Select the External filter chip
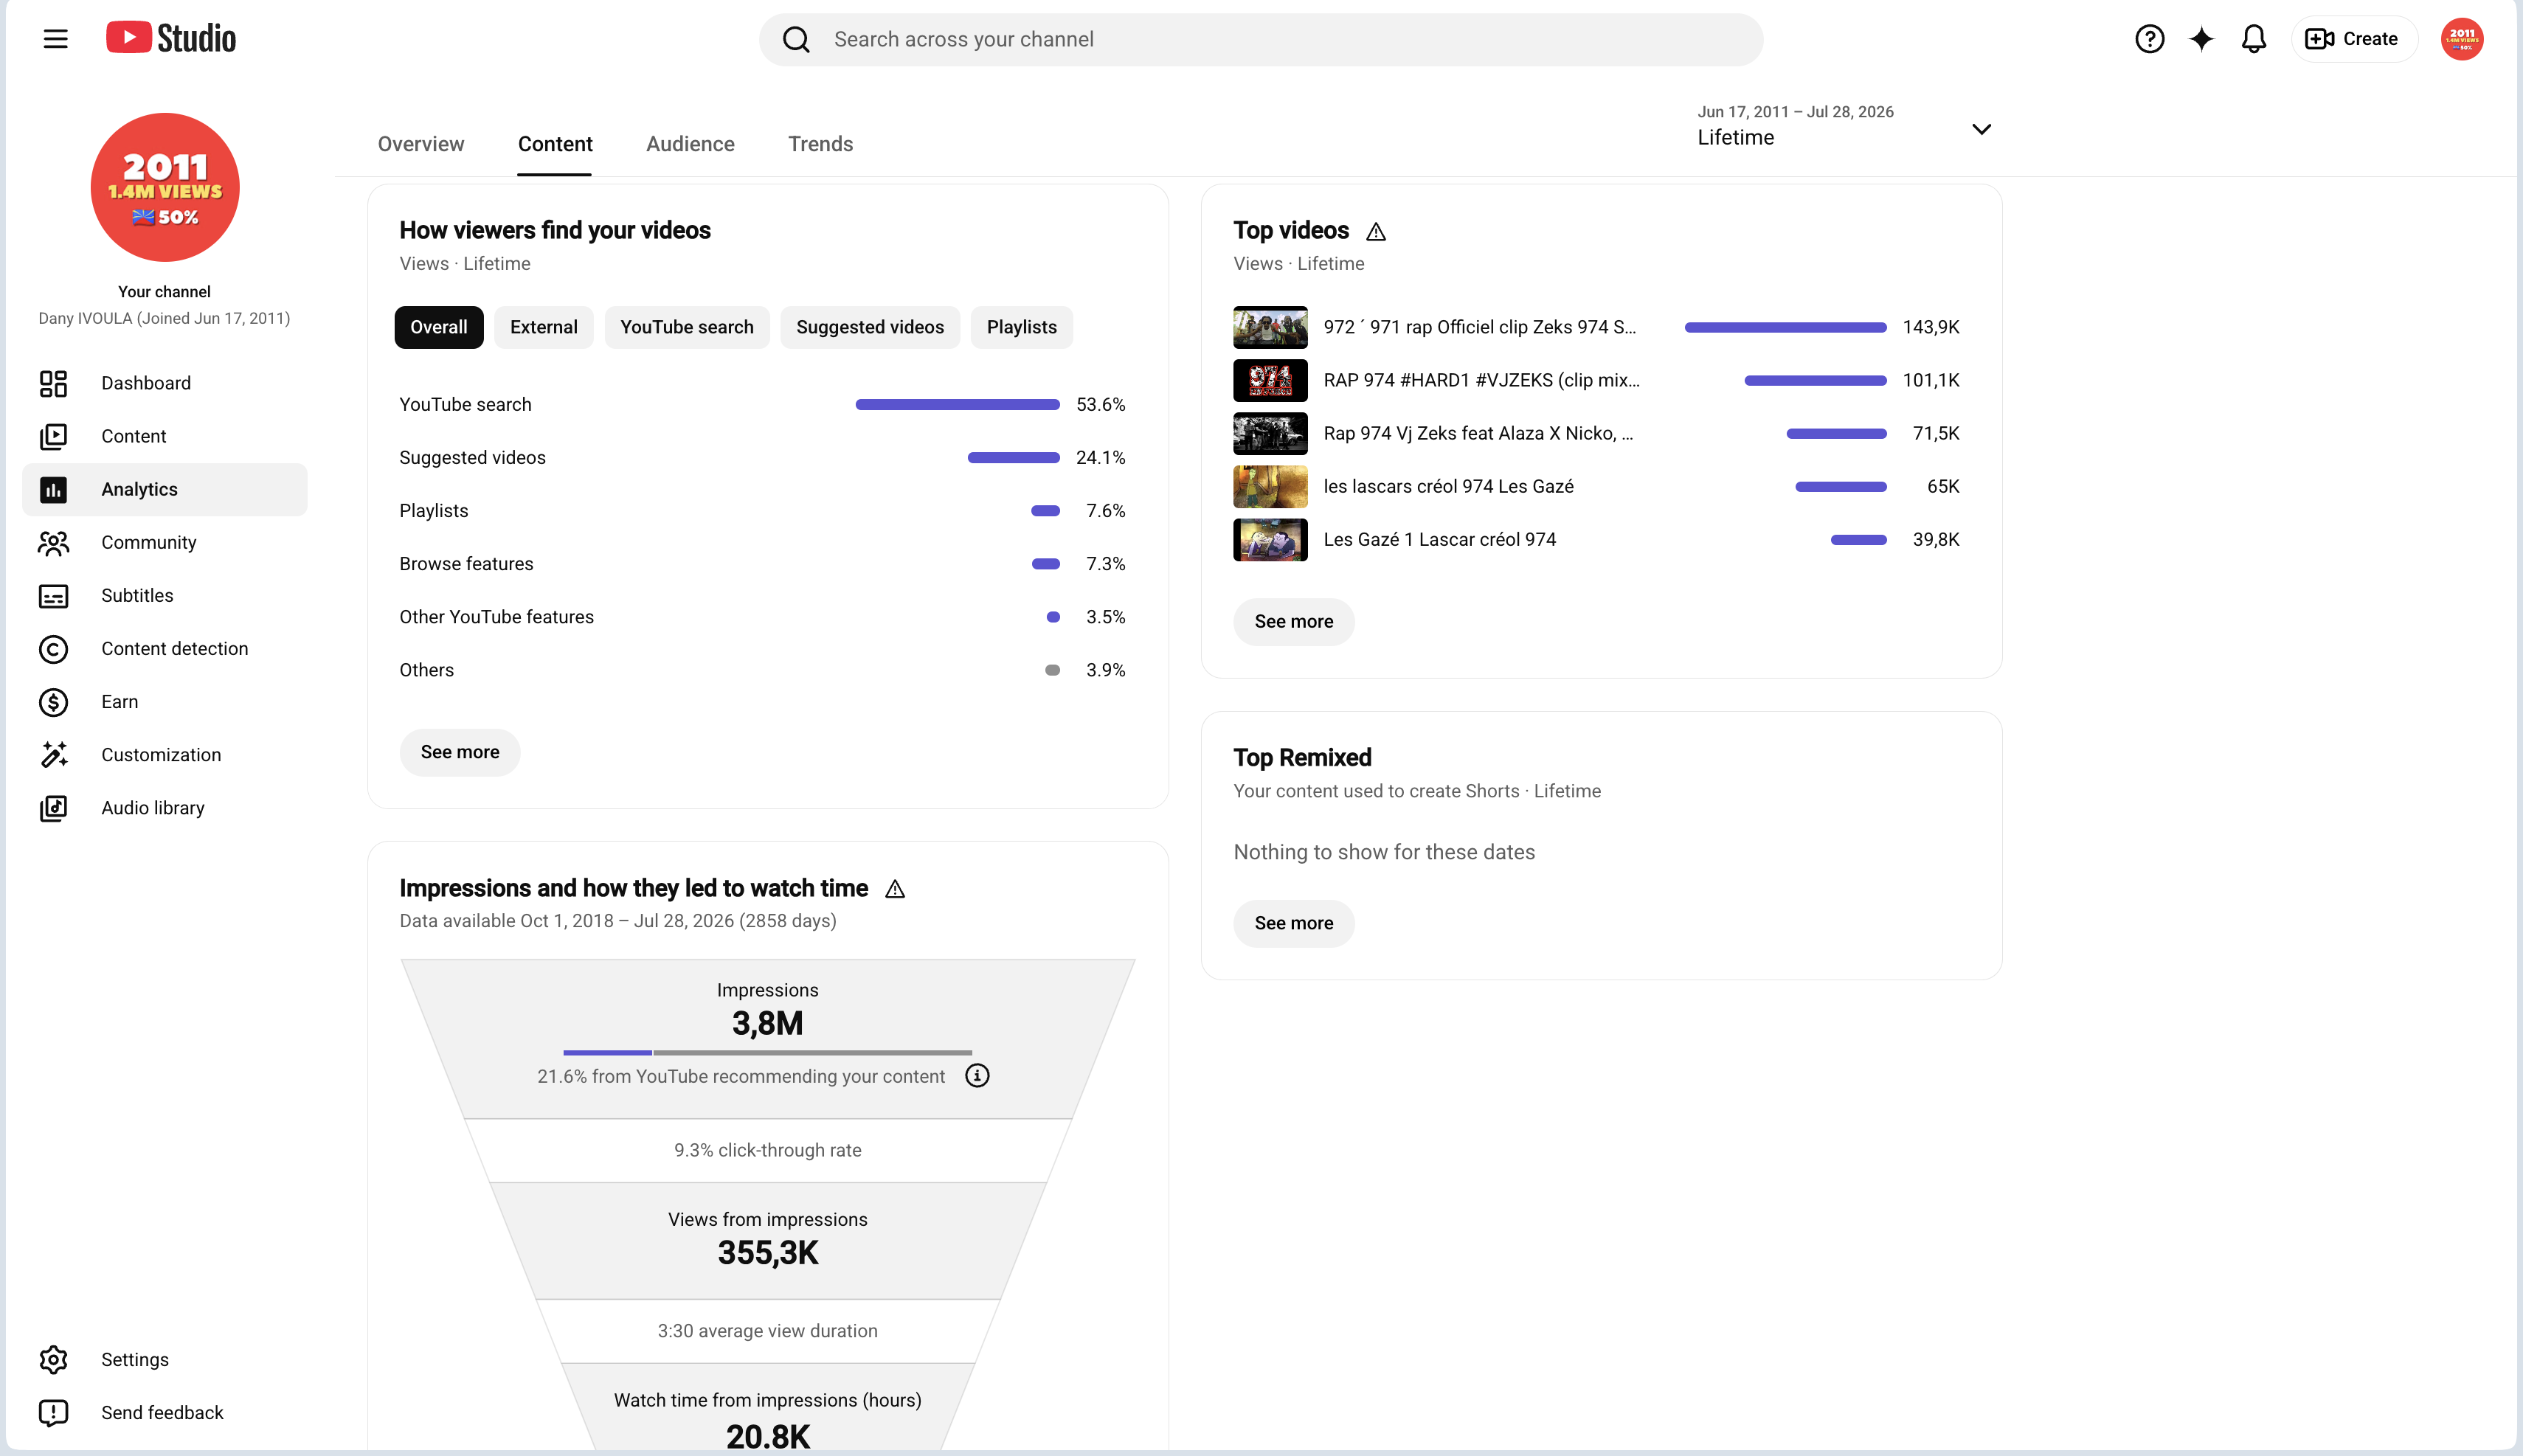This screenshot has width=2523, height=1456. coord(543,327)
